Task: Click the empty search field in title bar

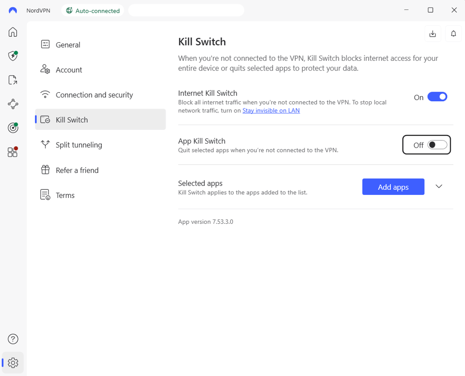Action: (186, 10)
